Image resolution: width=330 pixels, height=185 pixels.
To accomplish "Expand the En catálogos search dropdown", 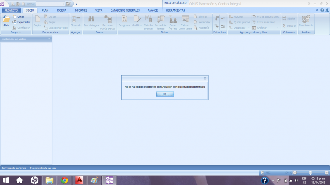I will coord(91,28).
